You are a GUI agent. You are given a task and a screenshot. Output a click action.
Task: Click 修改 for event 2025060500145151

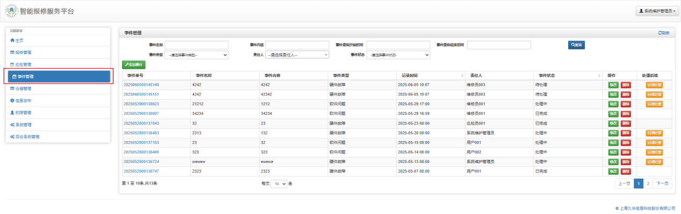[613, 94]
